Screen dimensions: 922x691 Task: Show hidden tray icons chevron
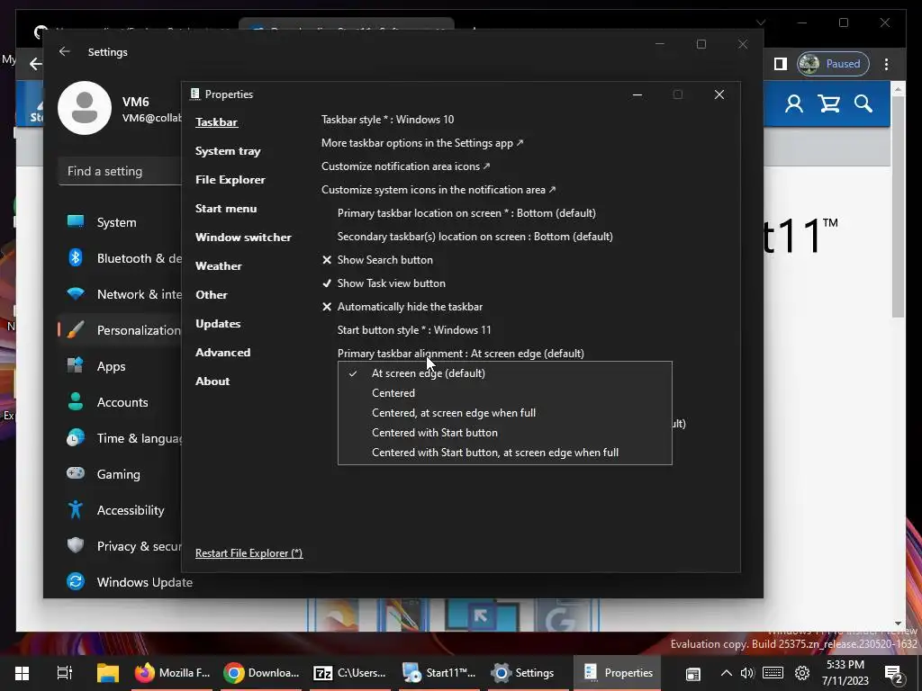727,673
